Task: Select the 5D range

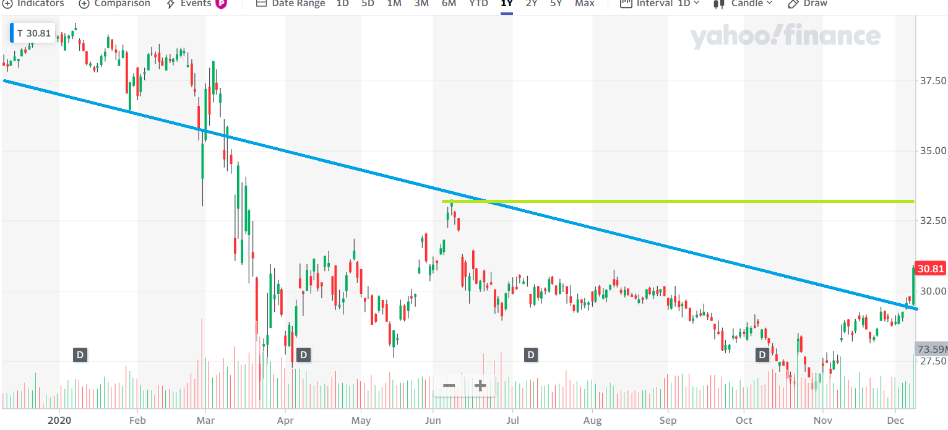Action: 368,4
